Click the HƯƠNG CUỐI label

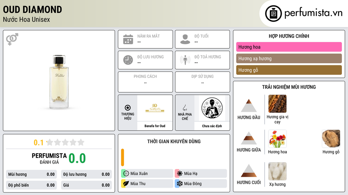click(249, 182)
